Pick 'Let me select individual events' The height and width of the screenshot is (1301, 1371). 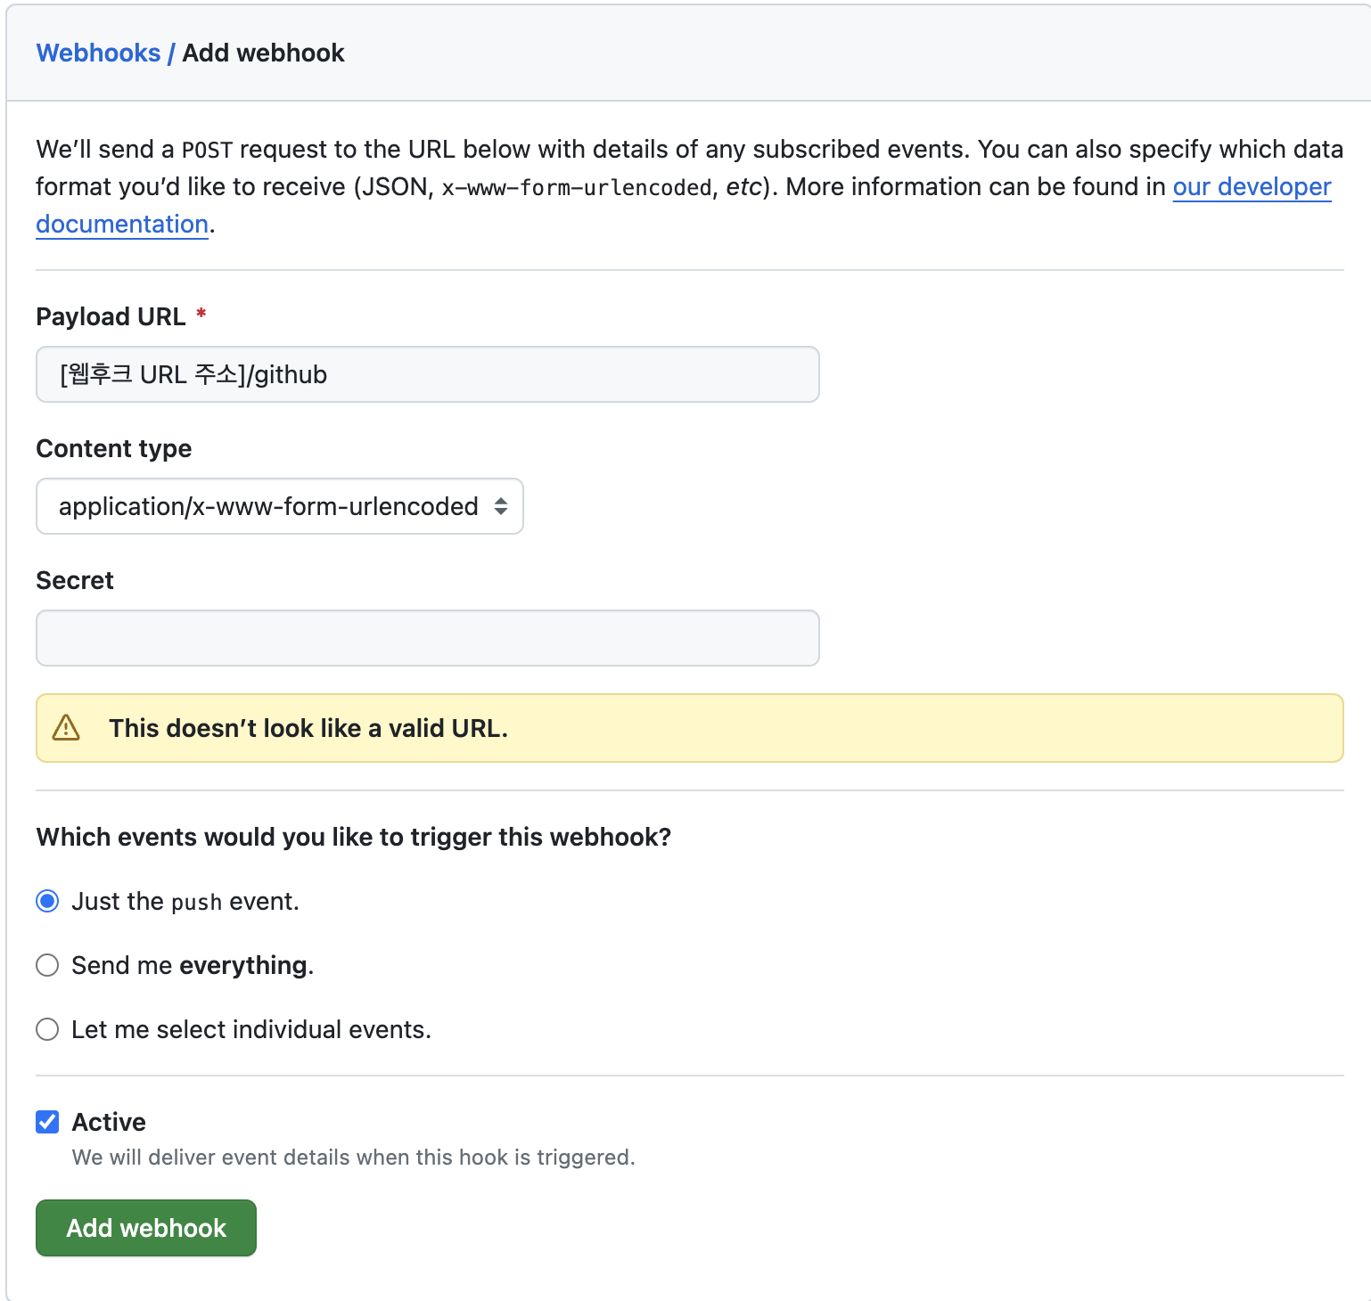coord(47,1029)
